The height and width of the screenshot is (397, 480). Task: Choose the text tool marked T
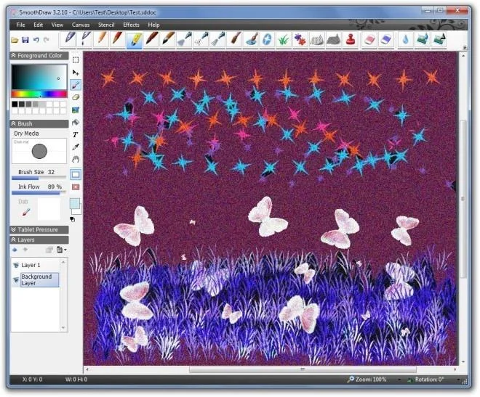click(76, 134)
